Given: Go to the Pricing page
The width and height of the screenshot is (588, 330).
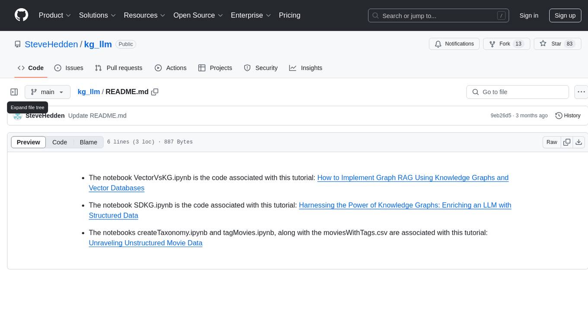Looking at the screenshot, I should [x=290, y=15].
